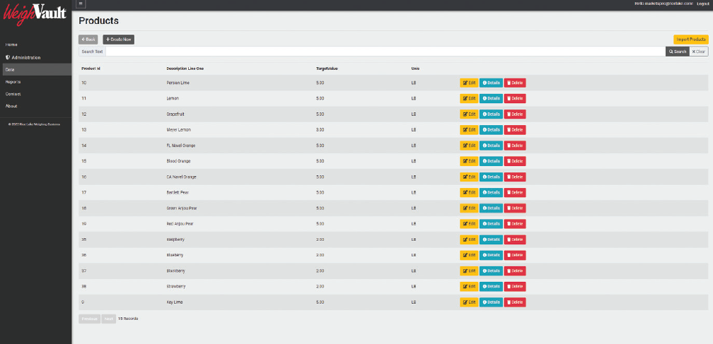Go to the Home page
This screenshot has width=713, height=344.
pyautogui.click(x=11, y=45)
